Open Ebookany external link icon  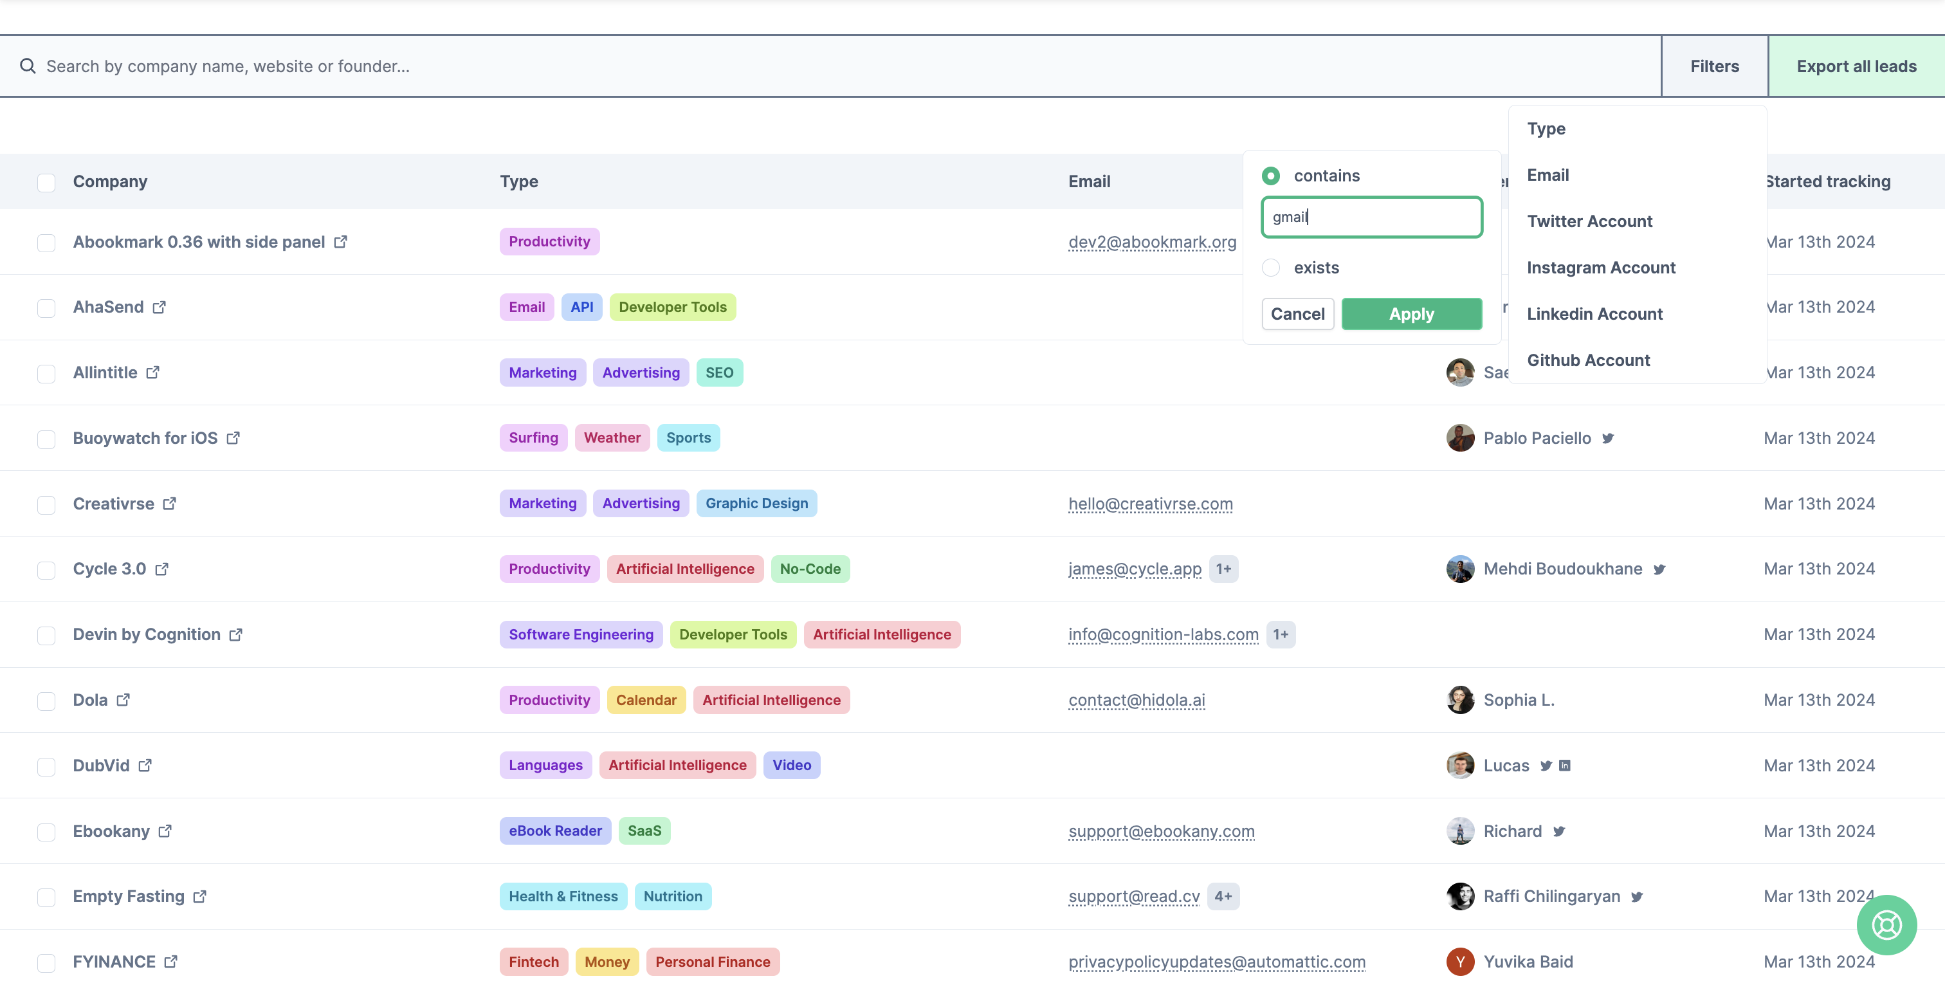[x=165, y=831]
